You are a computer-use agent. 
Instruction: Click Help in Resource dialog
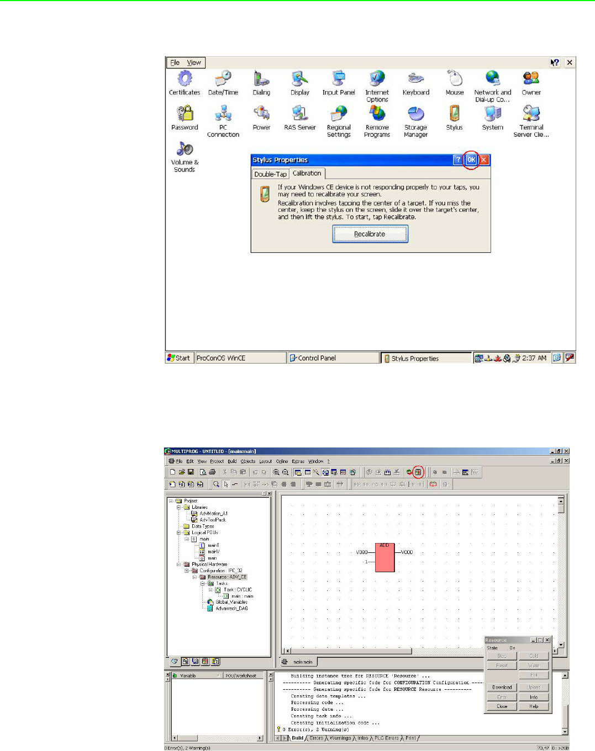[x=534, y=706]
